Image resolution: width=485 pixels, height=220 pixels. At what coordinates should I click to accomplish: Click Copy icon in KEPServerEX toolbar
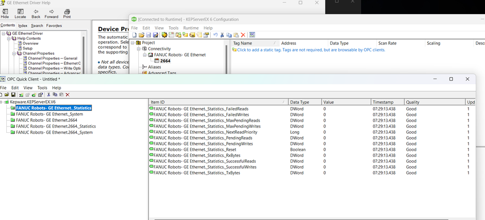(x=229, y=35)
